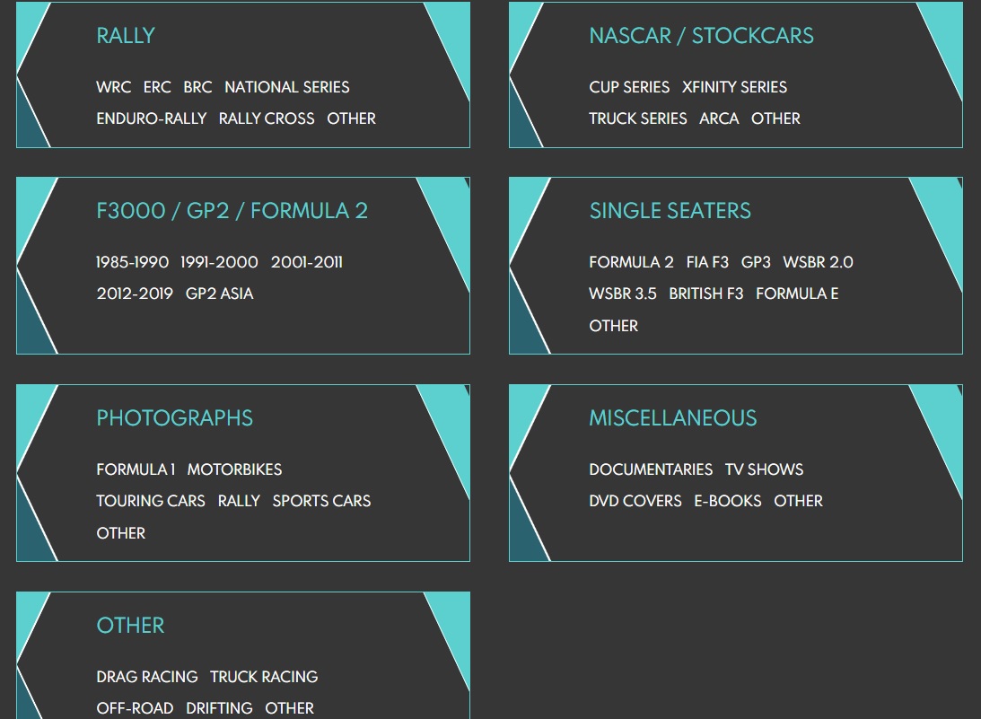Open DRAG RACING link
This screenshot has width=981, height=719.
(147, 677)
